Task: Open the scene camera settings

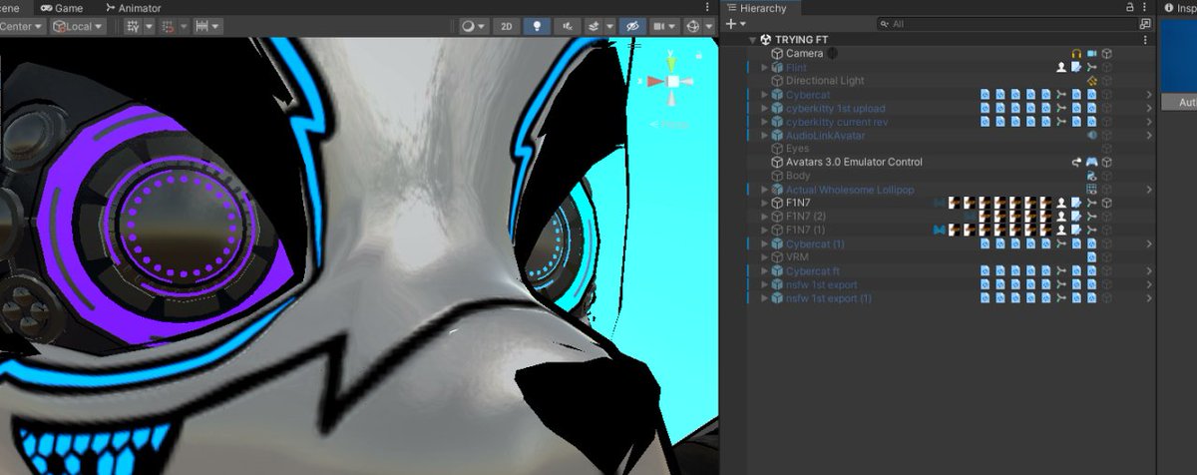Action: 662,27
